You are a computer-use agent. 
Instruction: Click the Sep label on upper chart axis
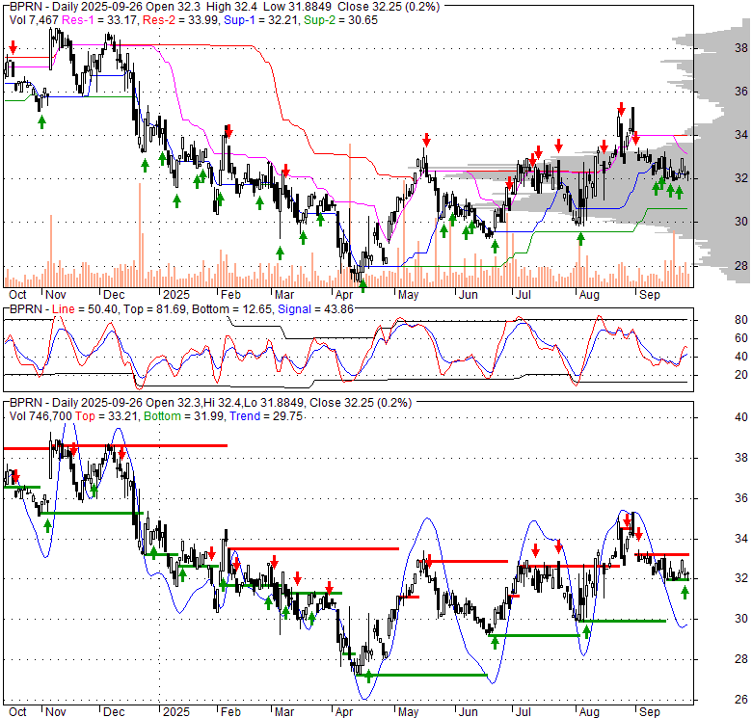point(650,295)
